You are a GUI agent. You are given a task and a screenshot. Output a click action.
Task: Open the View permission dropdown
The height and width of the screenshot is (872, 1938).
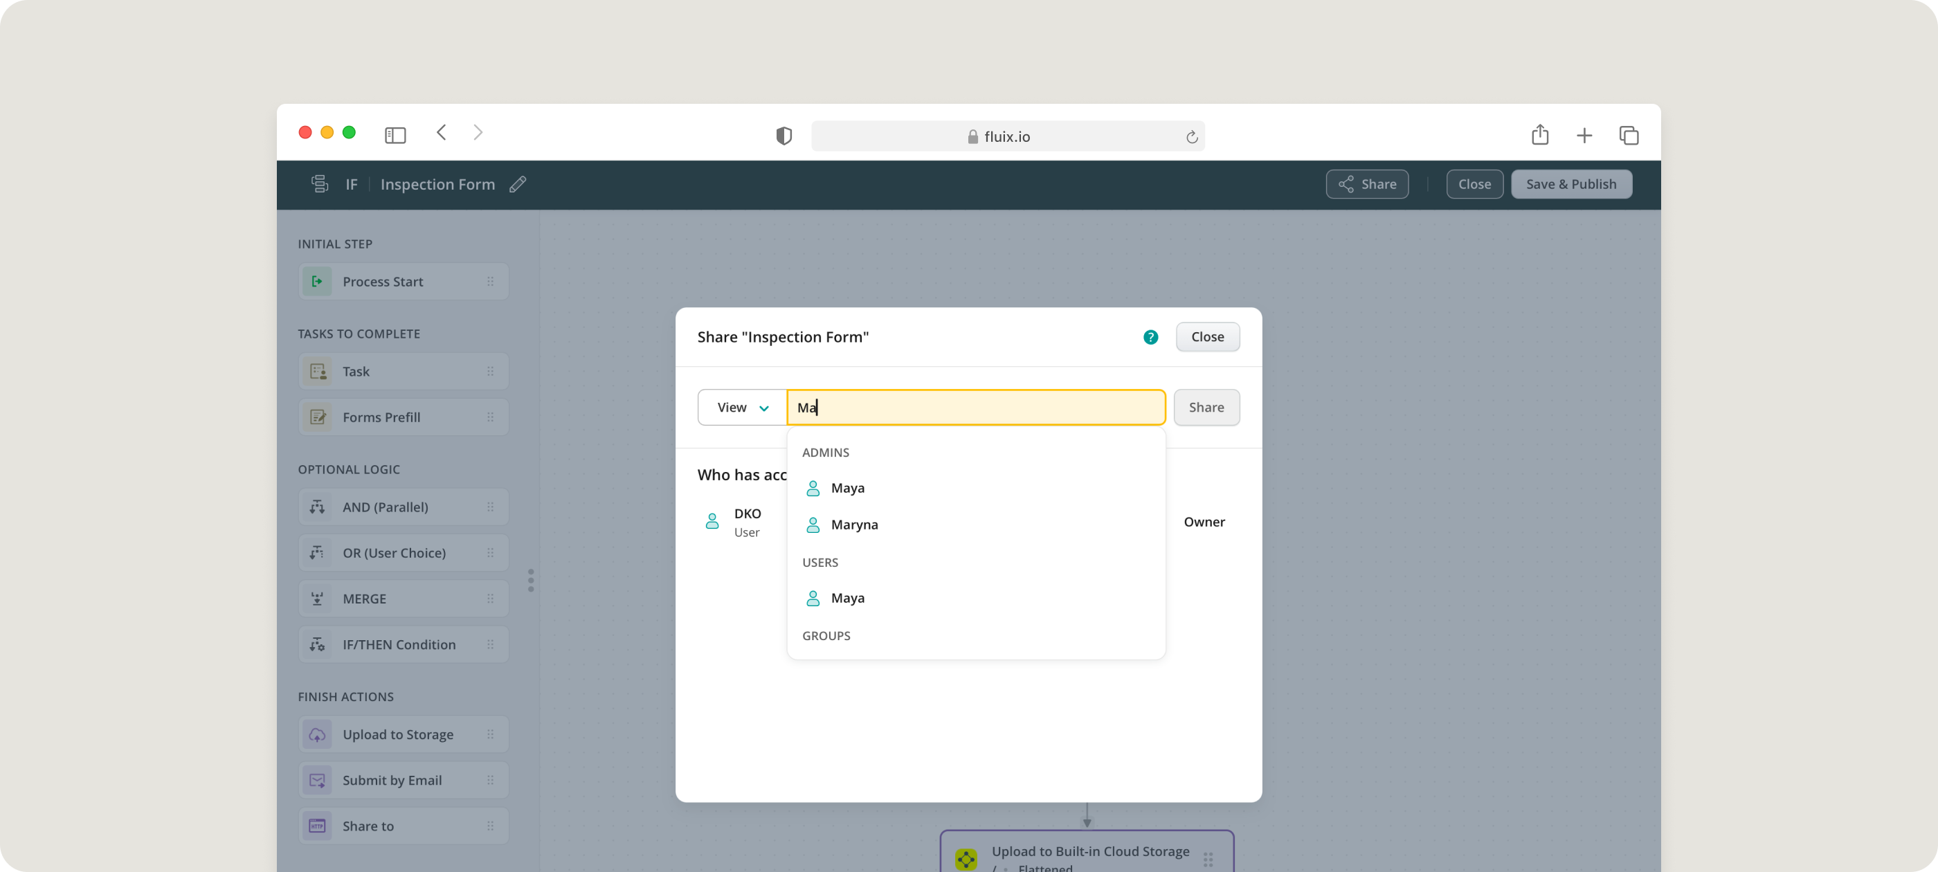[x=742, y=407]
